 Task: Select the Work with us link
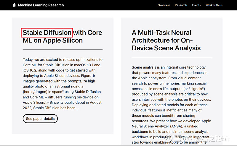214,5
